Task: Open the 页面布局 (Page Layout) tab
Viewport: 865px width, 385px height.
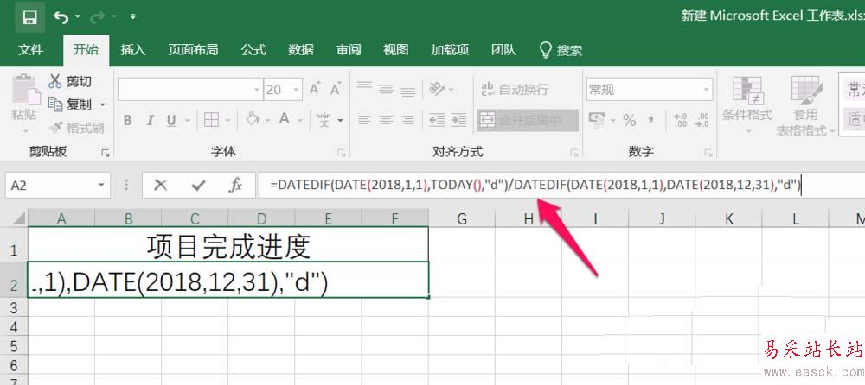Action: click(193, 50)
